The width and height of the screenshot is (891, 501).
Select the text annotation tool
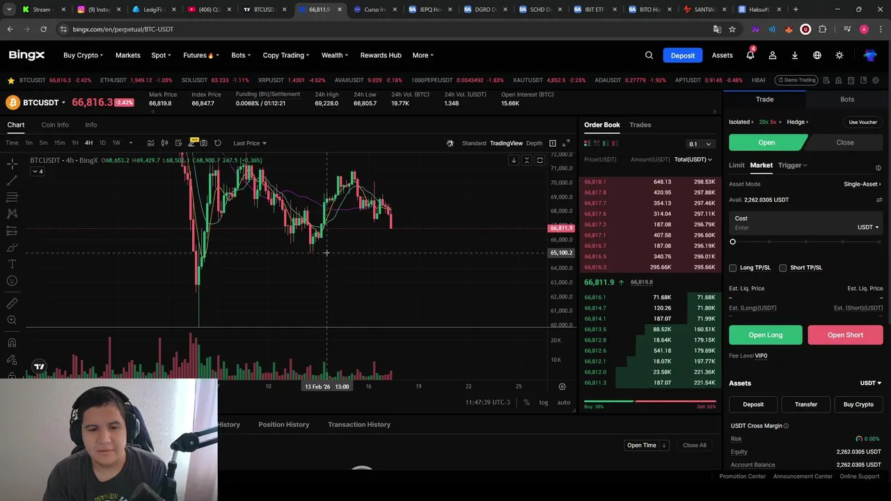(x=12, y=264)
